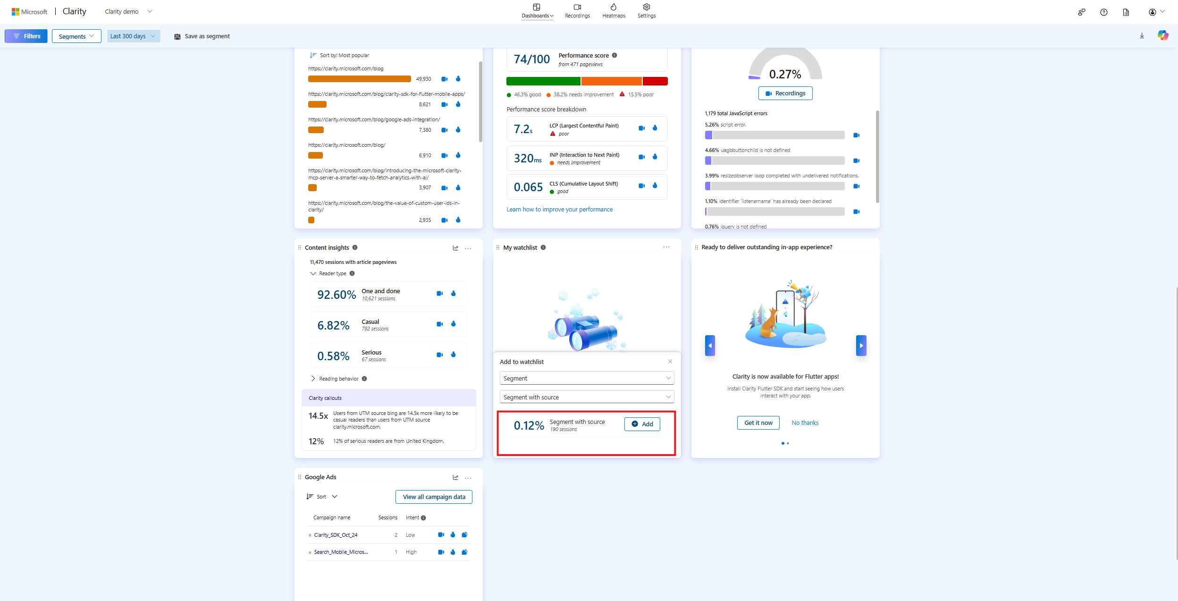Open the help question mark icon
Screen dimensions: 1178x601
(x=1103, y=12)
